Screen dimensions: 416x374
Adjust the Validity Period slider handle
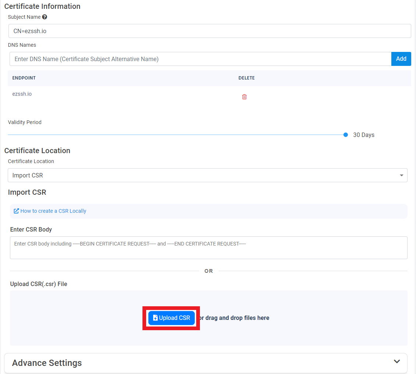(x=345, y=135)
